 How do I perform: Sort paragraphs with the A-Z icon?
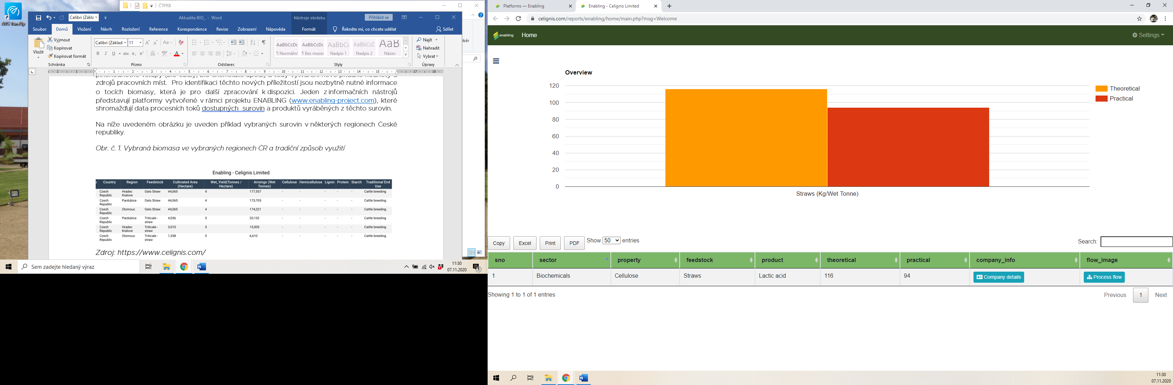coord(253,43)
